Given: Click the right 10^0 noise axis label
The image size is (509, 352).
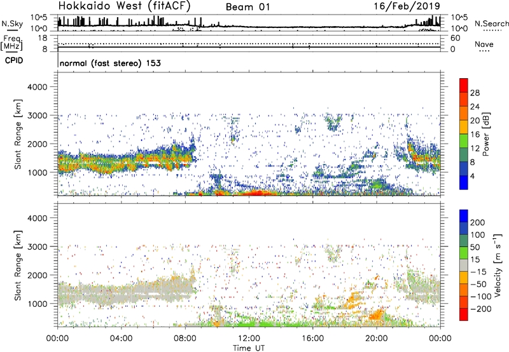Looking at the screenshot, I should pyautogui.click(x=459, y=29).
